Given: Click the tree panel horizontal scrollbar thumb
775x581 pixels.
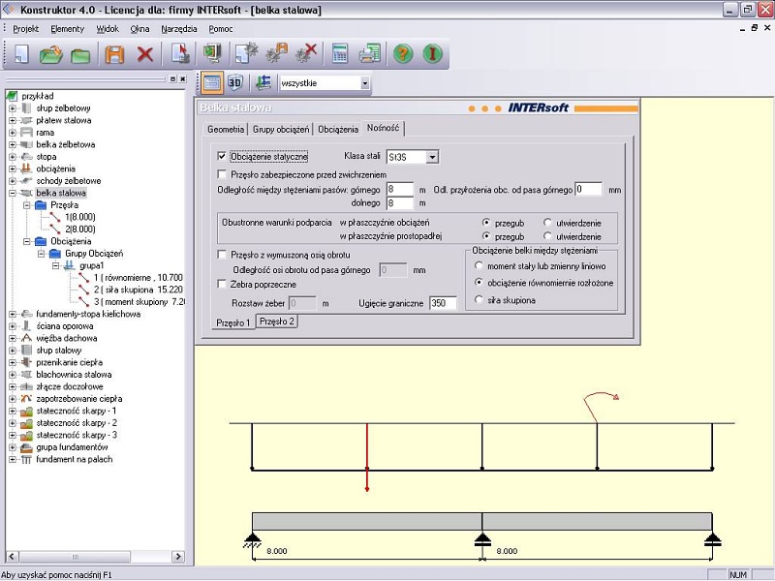Looking at the screenshot, I should click(76, 556).
